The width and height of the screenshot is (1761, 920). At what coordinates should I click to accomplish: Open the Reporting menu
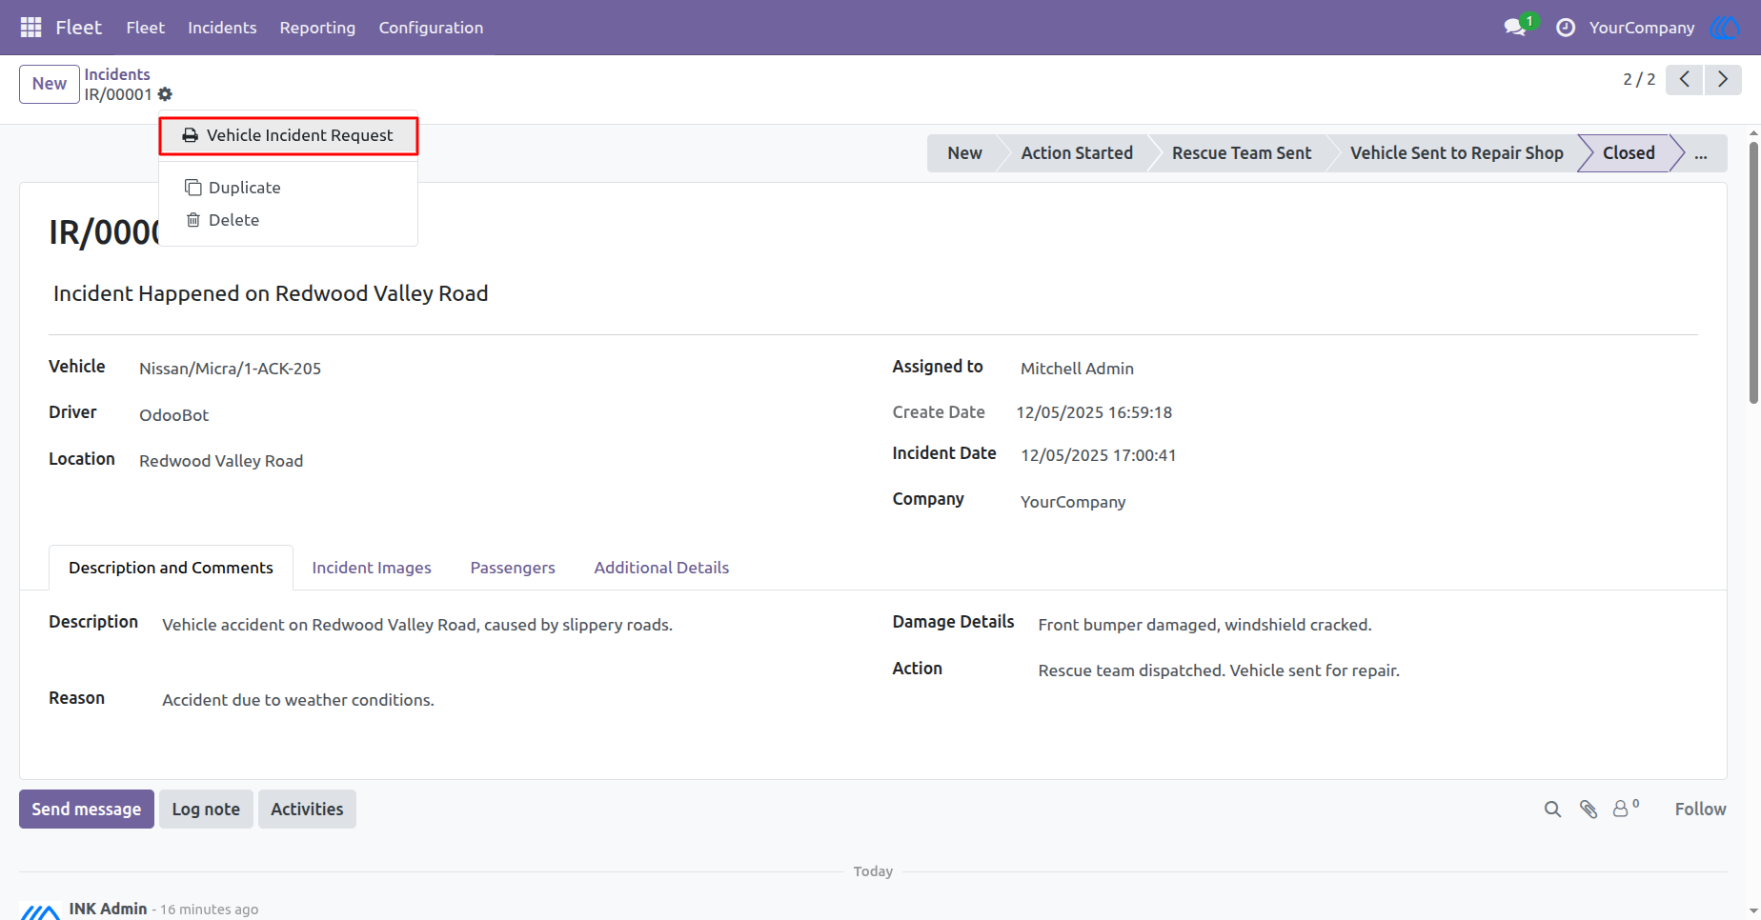tap(317, 28)
